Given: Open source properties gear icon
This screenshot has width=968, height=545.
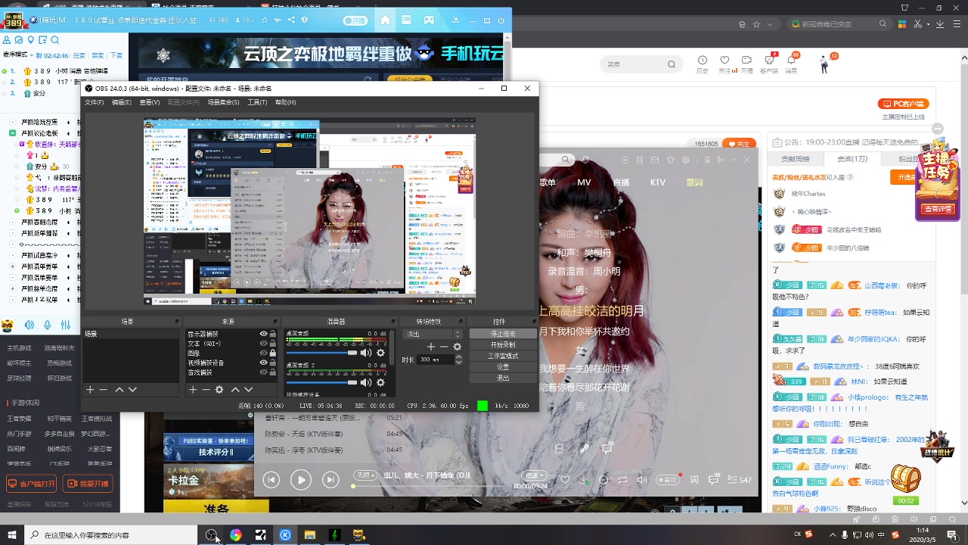Looking at the screenshot, I should 219,390.
